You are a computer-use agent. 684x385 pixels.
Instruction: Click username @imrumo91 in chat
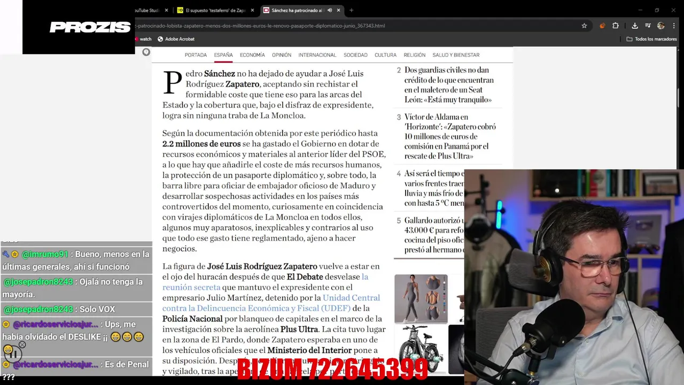pos(44,255)
